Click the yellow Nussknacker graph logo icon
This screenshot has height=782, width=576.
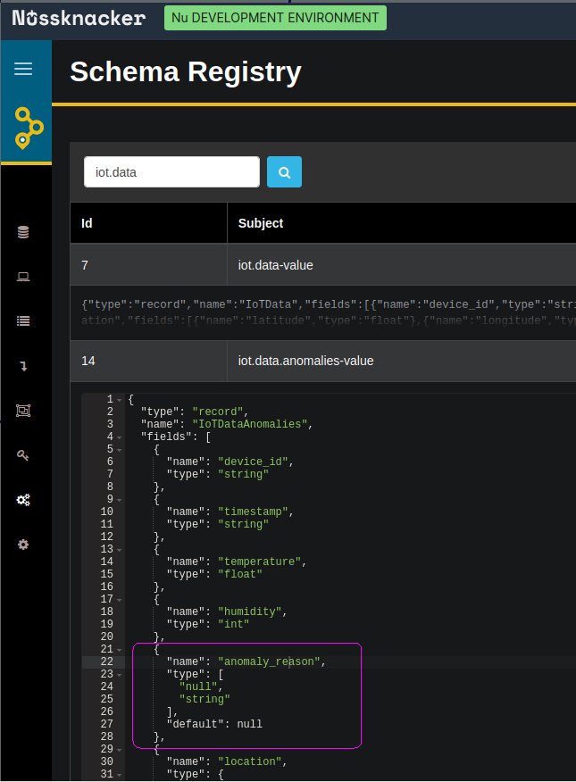[x=29, y=129]
